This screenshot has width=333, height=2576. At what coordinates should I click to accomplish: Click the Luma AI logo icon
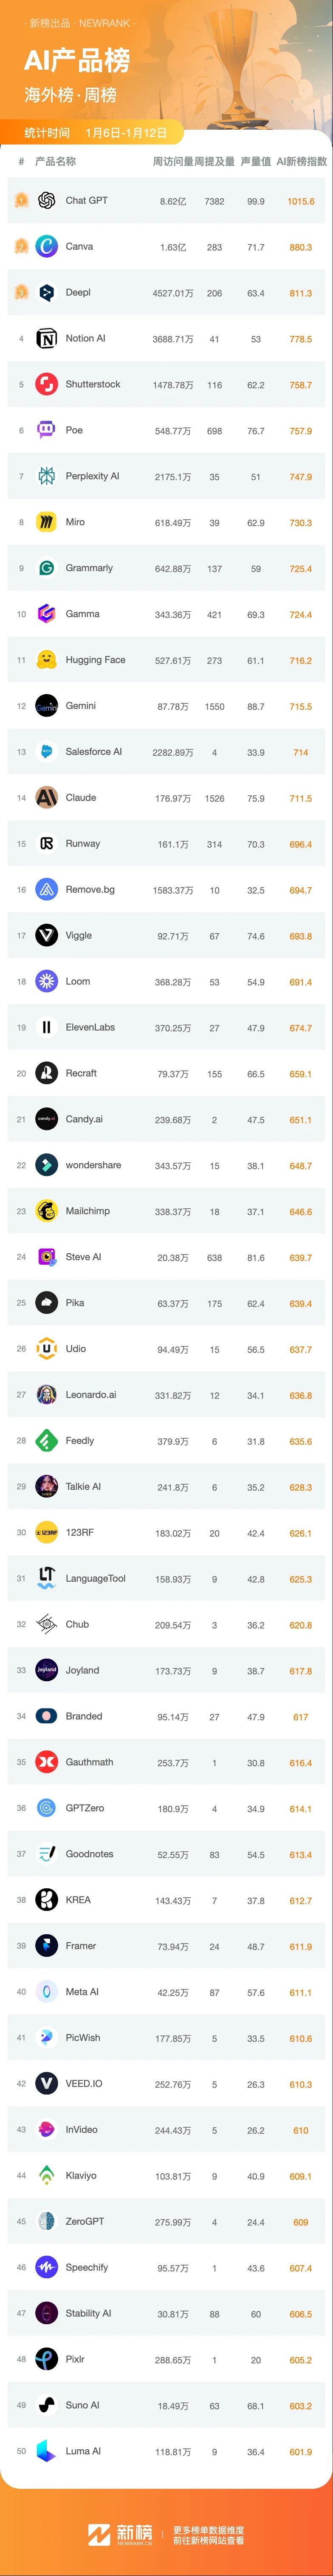(x=46, y=2451)
